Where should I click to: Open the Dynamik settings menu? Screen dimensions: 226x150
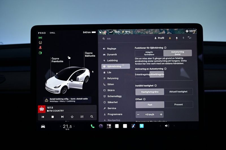coord(110,54)
